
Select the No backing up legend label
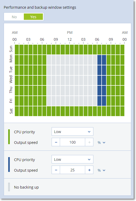pos(26,187)
